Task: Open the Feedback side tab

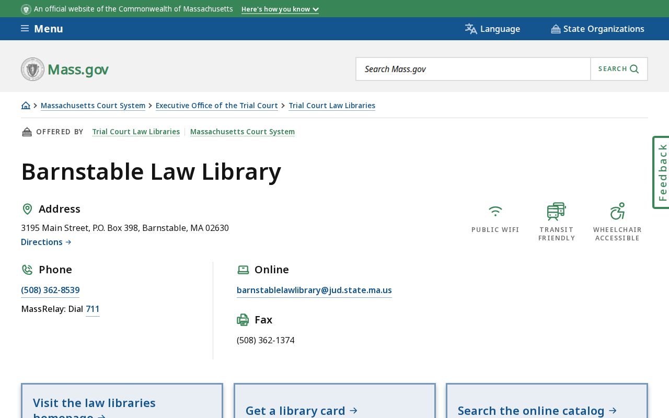Action: [661, 172]
